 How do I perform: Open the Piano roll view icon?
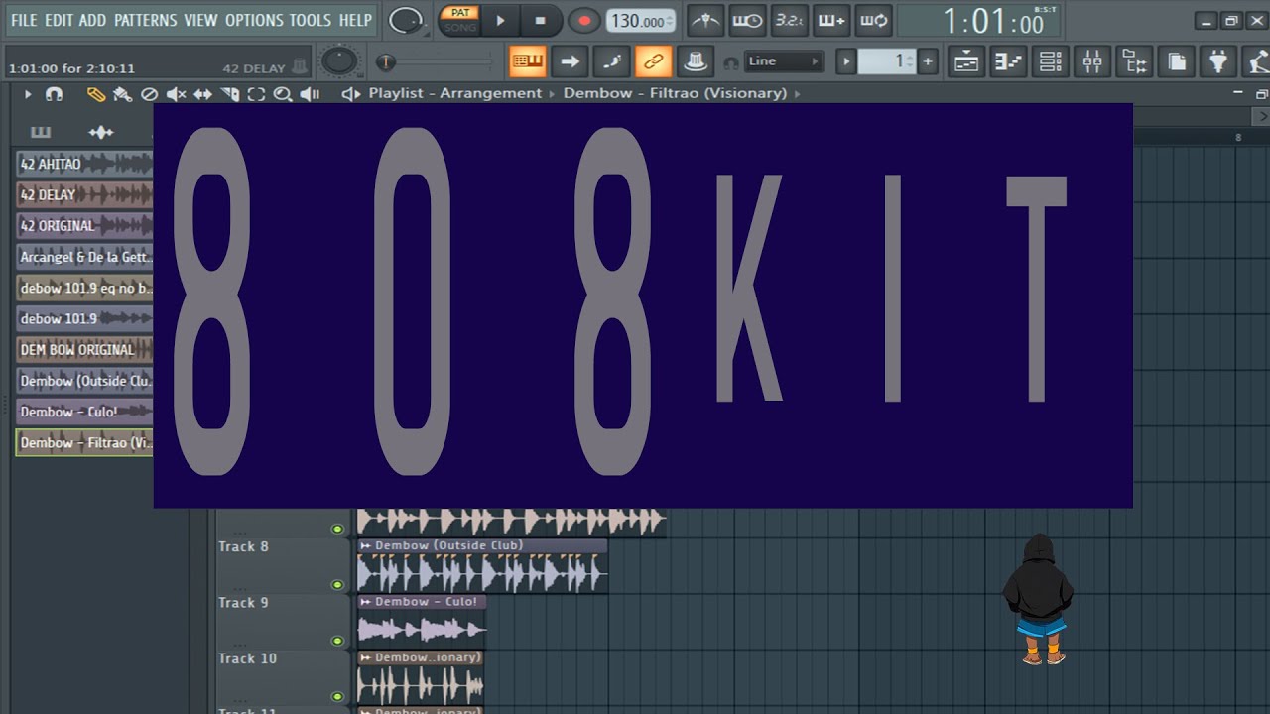pos(1008,61)
